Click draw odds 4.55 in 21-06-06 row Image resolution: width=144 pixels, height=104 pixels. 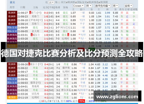coord(105,79)
